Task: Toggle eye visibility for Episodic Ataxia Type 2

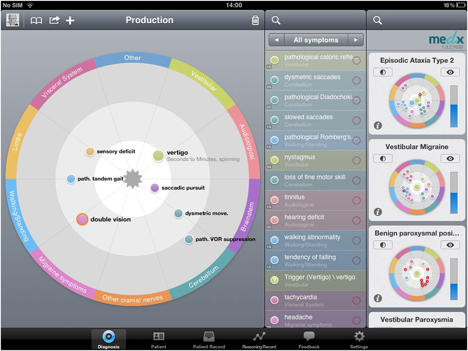Action: pos(450,72)
